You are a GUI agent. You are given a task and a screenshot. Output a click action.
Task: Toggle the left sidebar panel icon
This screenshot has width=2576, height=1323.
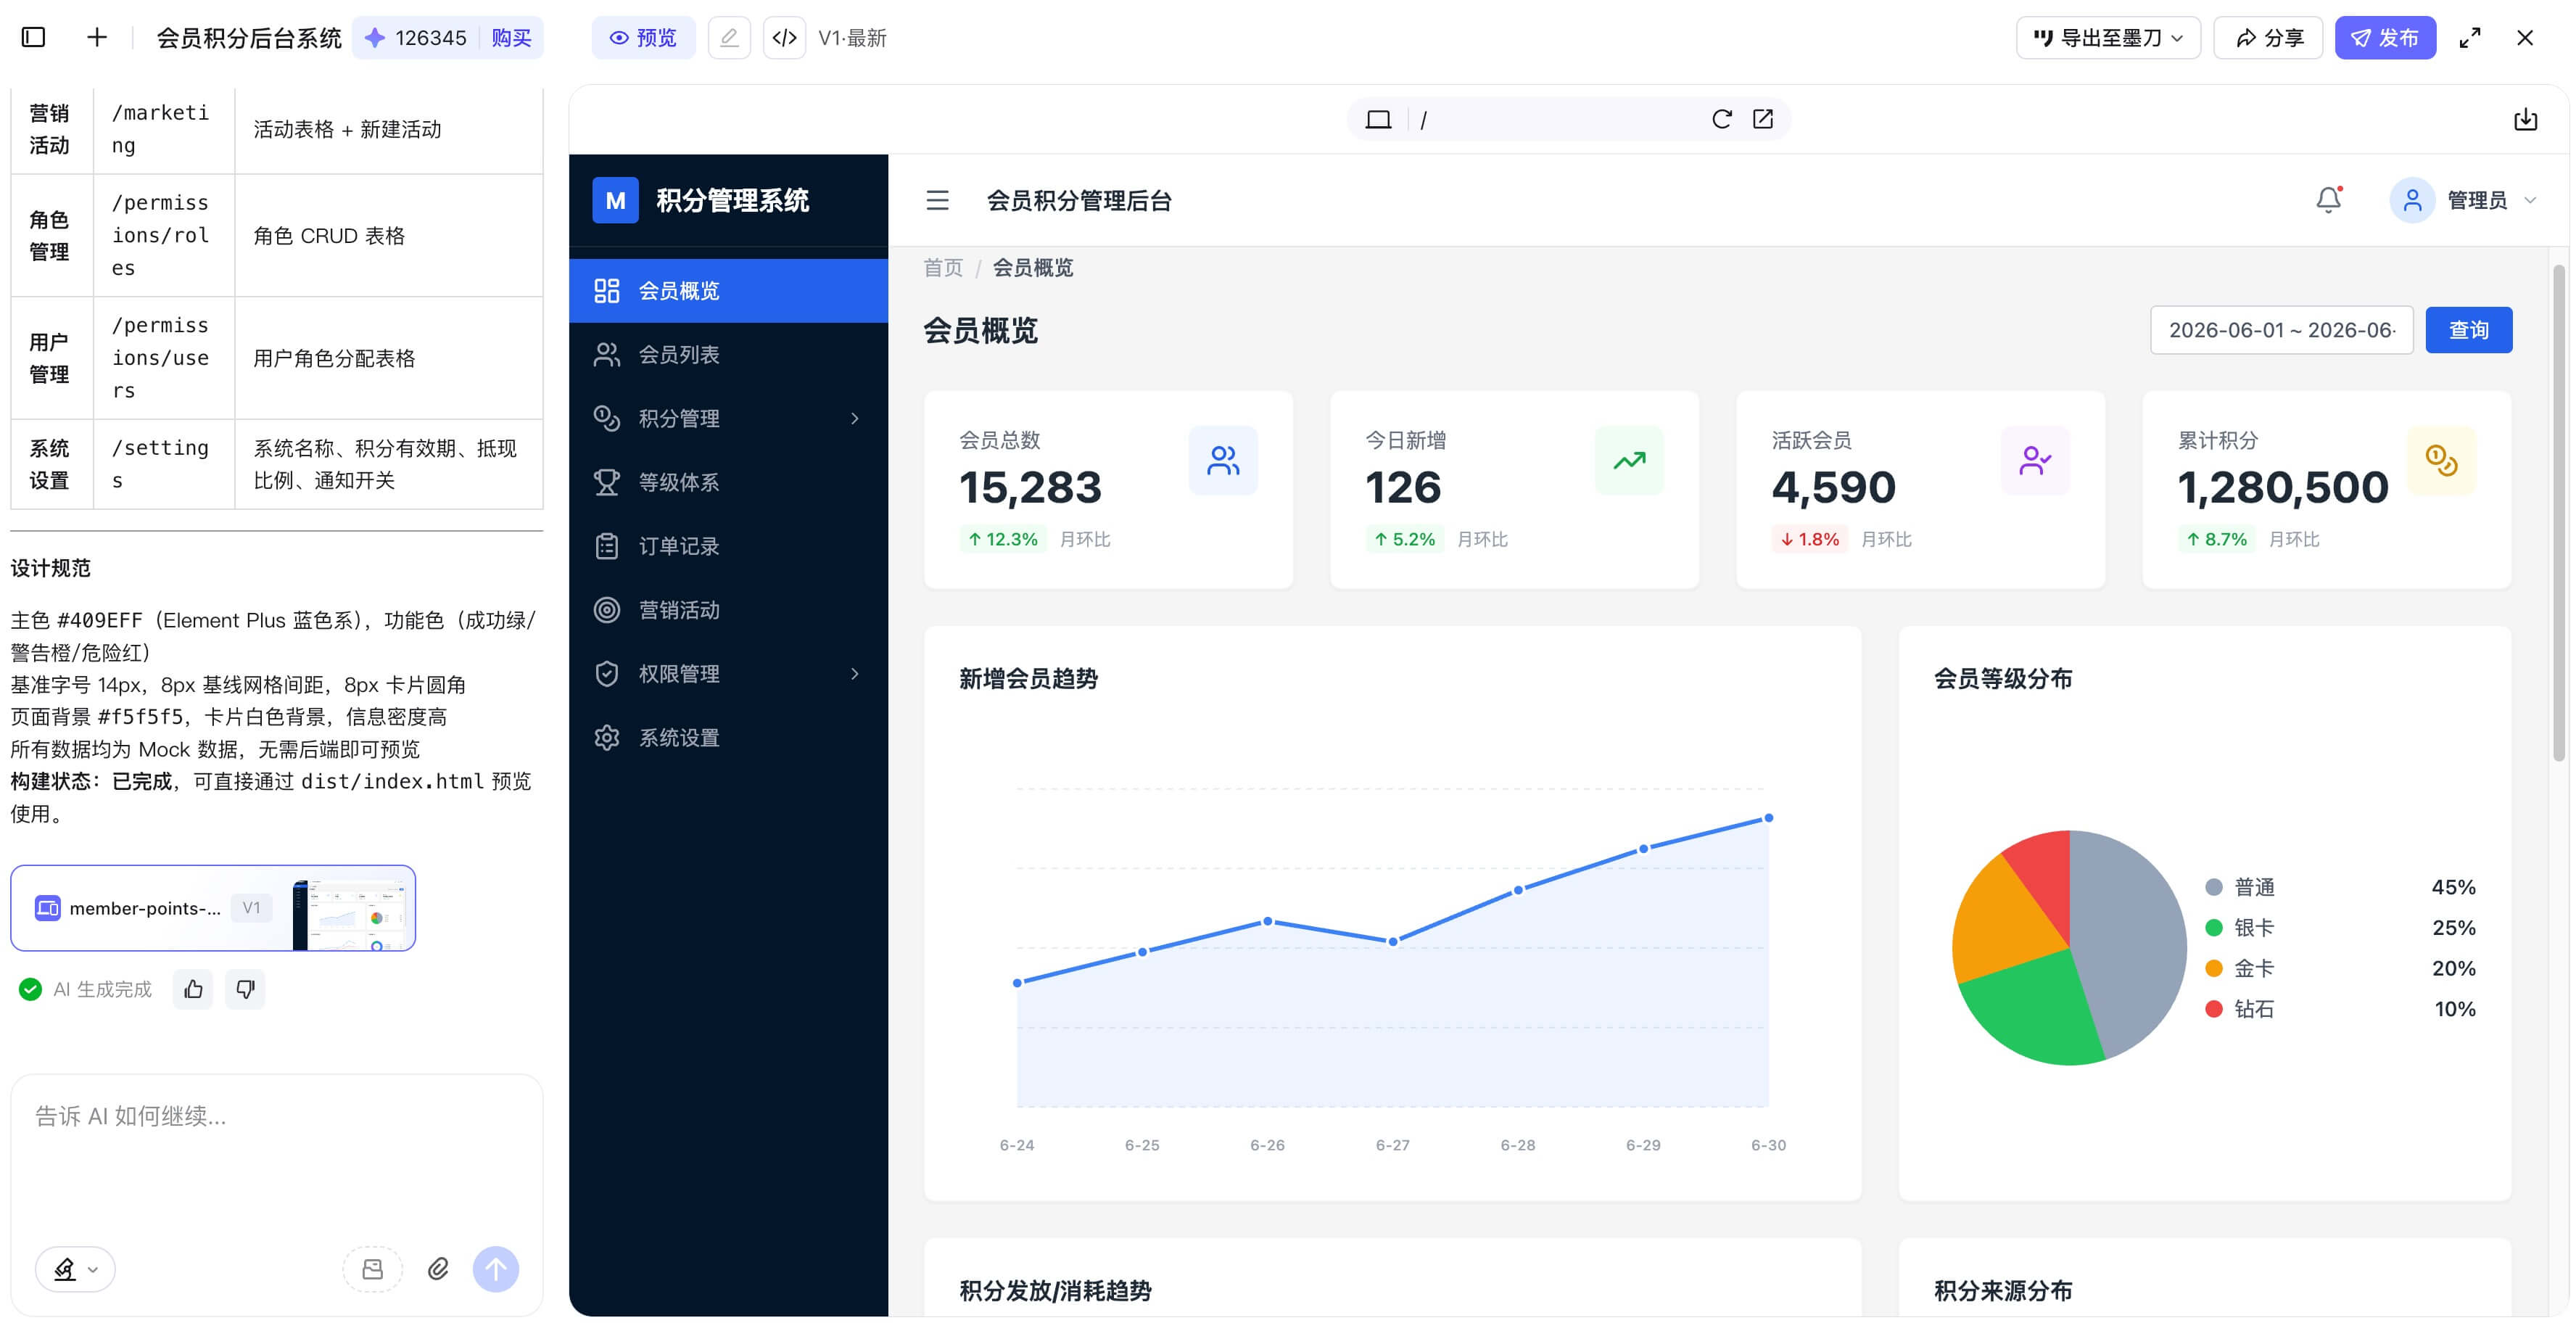coord(34,38)
